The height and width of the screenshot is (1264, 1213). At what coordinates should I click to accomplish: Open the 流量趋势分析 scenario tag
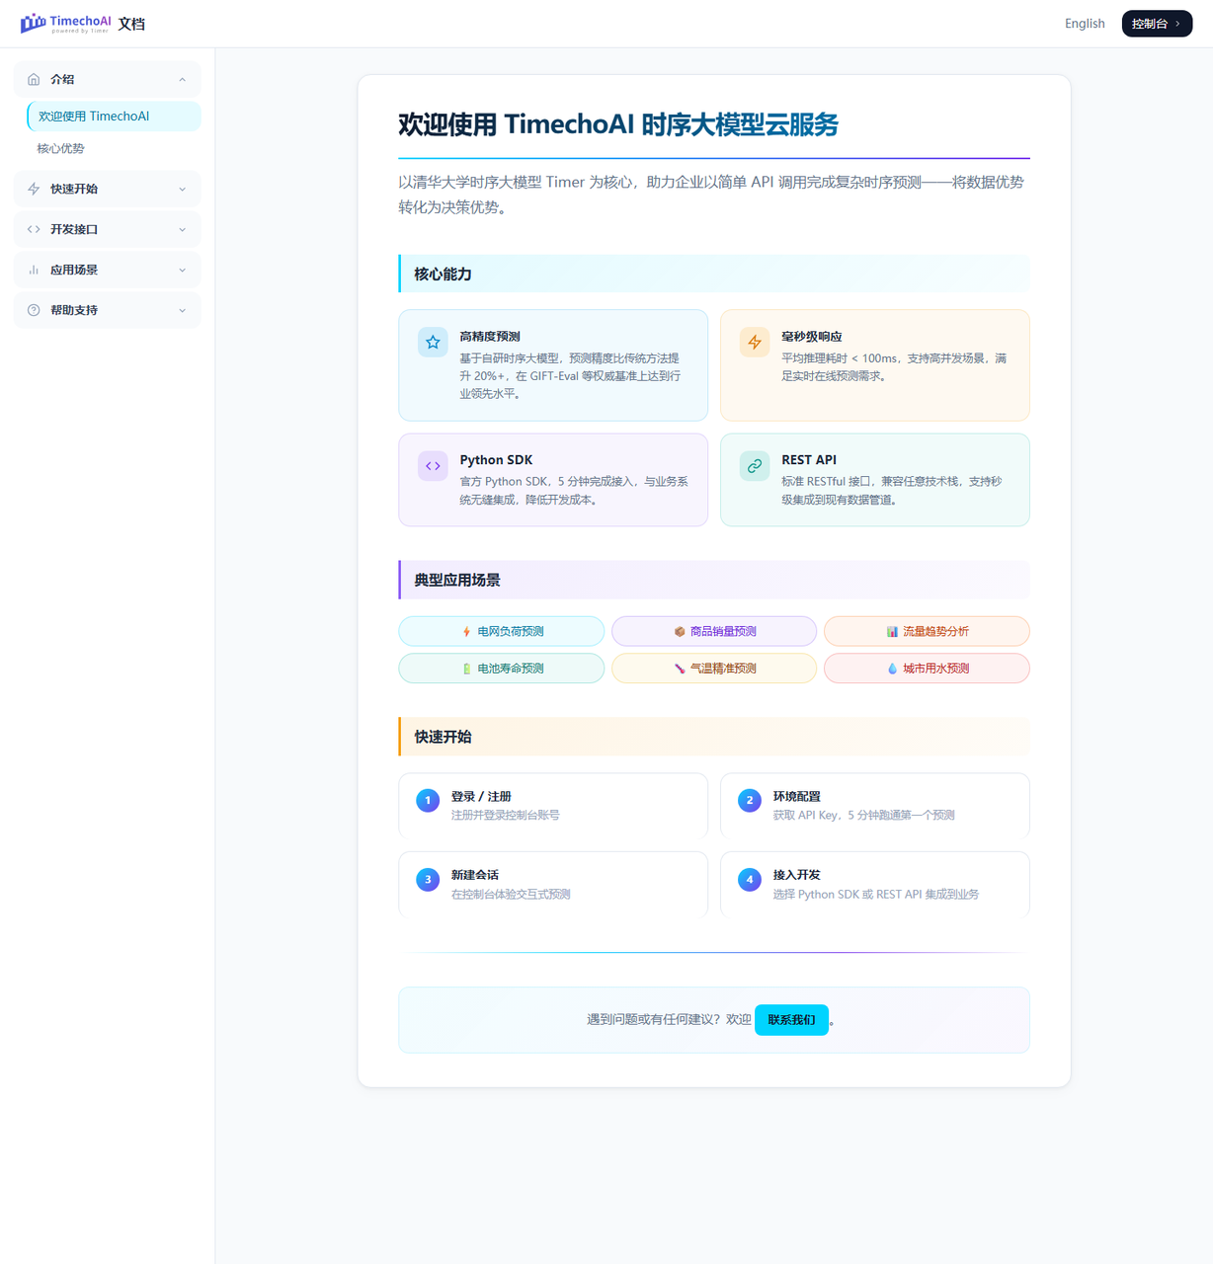[927, 631]
